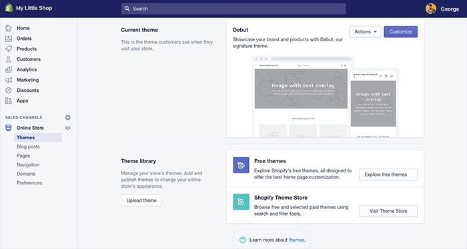
Task: Open Orders section
Action: (x=24, y=39)
